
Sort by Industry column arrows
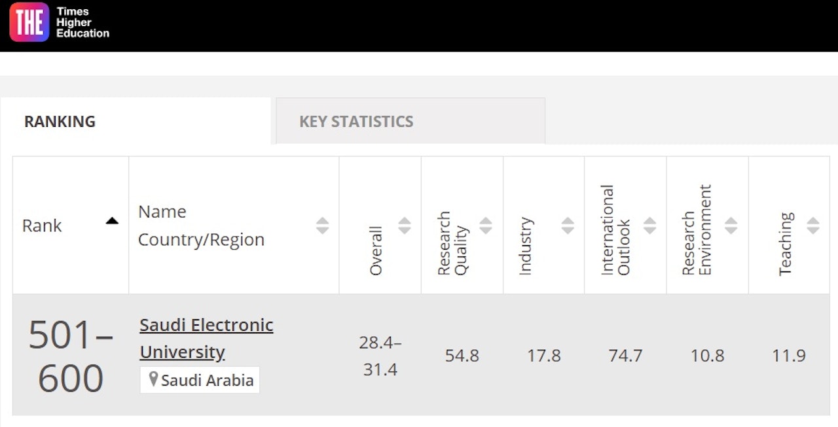tap(568, 226)
